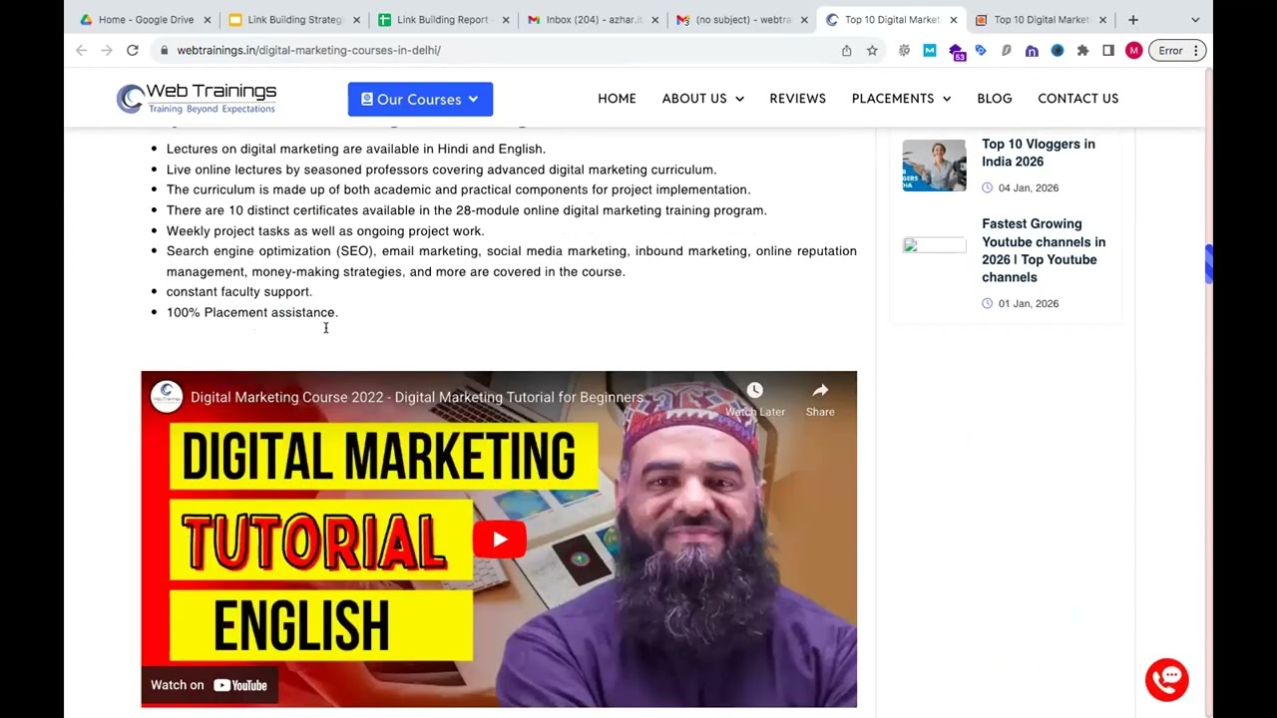Open the BLOG menu item
The height and width of the screenshot is (718, 1277).
click(x=995, y=99)
